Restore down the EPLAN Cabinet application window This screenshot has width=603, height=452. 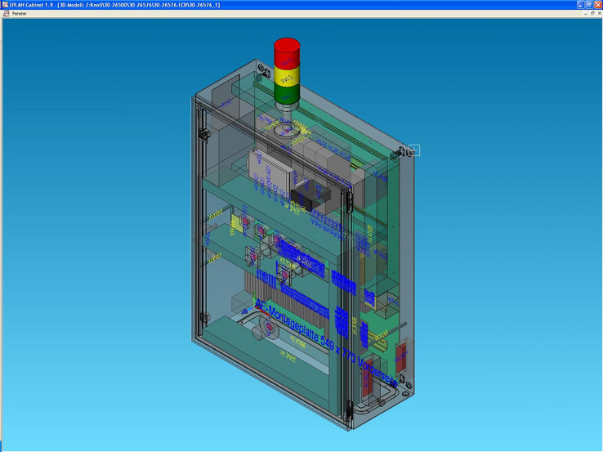click(x=588, y=5)
